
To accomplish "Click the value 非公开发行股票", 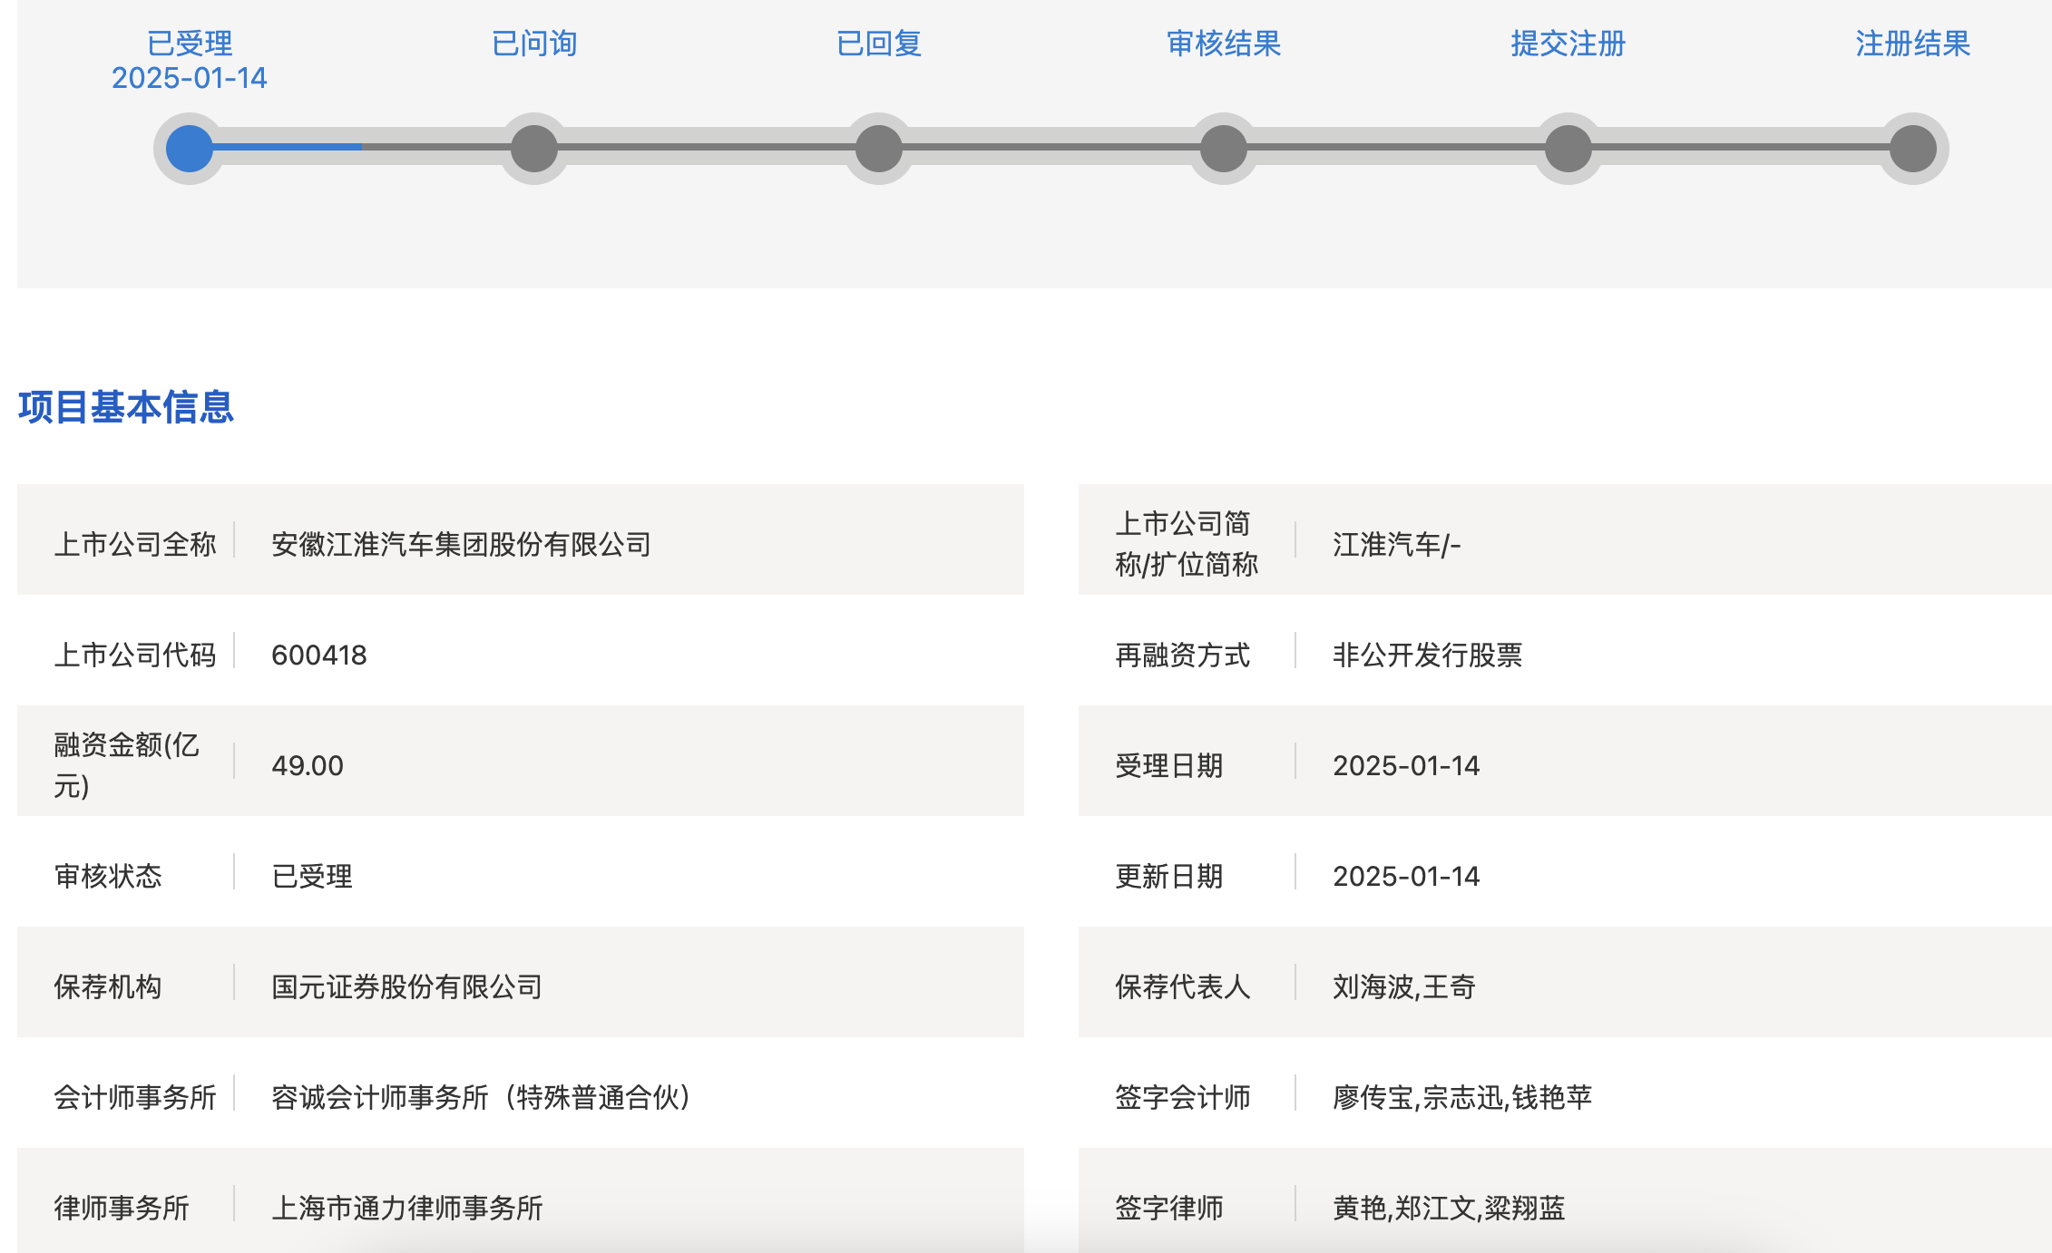I will (x=1427, y=655).
